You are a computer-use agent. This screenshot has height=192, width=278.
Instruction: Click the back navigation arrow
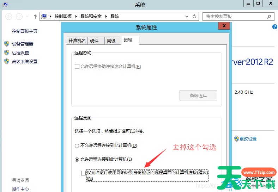9,17
